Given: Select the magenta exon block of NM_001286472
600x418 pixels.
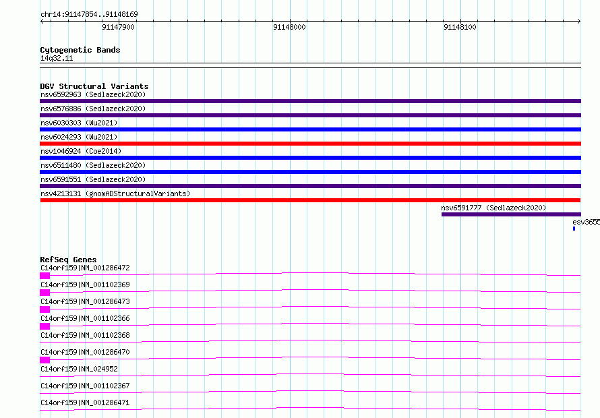Looking at the screenshot, I should tap(44, 276).
